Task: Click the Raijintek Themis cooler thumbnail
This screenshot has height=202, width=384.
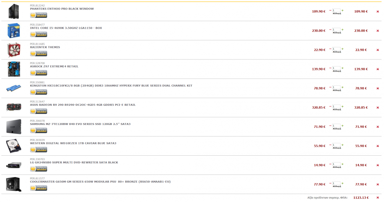Action: pos(14,50)
